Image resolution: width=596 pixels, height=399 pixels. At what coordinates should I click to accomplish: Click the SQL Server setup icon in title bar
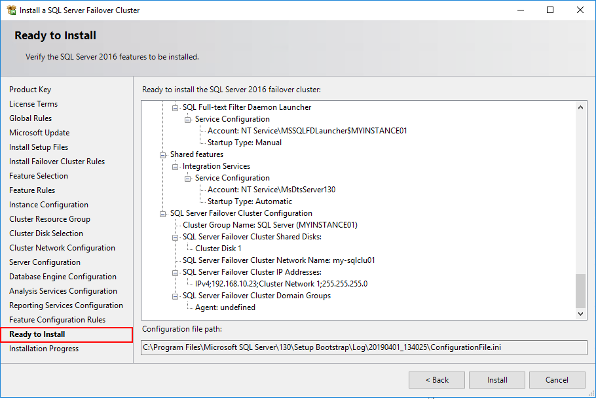click(x=11, y=10)
